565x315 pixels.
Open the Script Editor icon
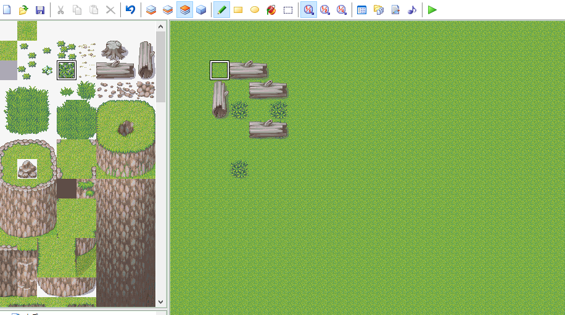click(x=395, y=10)
